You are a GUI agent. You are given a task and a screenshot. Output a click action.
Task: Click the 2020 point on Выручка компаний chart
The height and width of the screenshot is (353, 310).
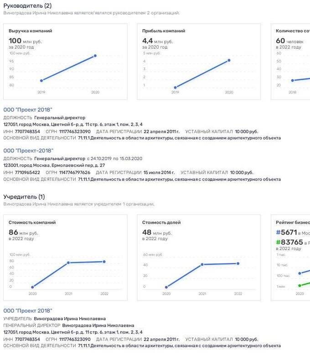coord(95,56)
